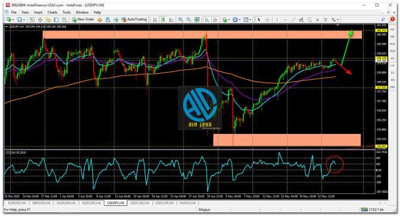
Task: Switch to the #USDX,H4 chart tab
Action: (187, 203)
